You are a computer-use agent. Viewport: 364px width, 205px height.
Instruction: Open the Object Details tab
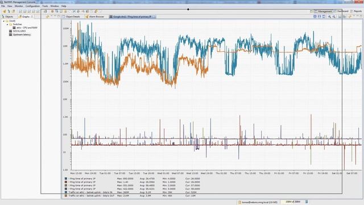pyautogui.click(x=71, y=17)
